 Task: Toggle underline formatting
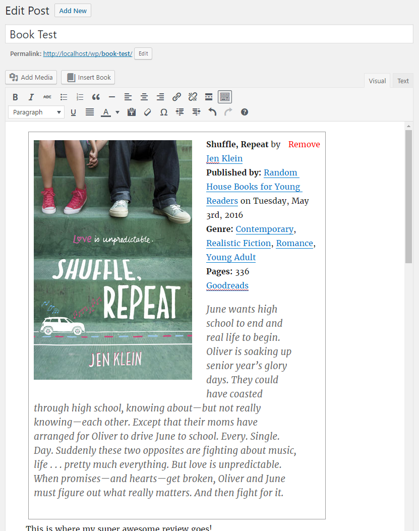(73, 112)
